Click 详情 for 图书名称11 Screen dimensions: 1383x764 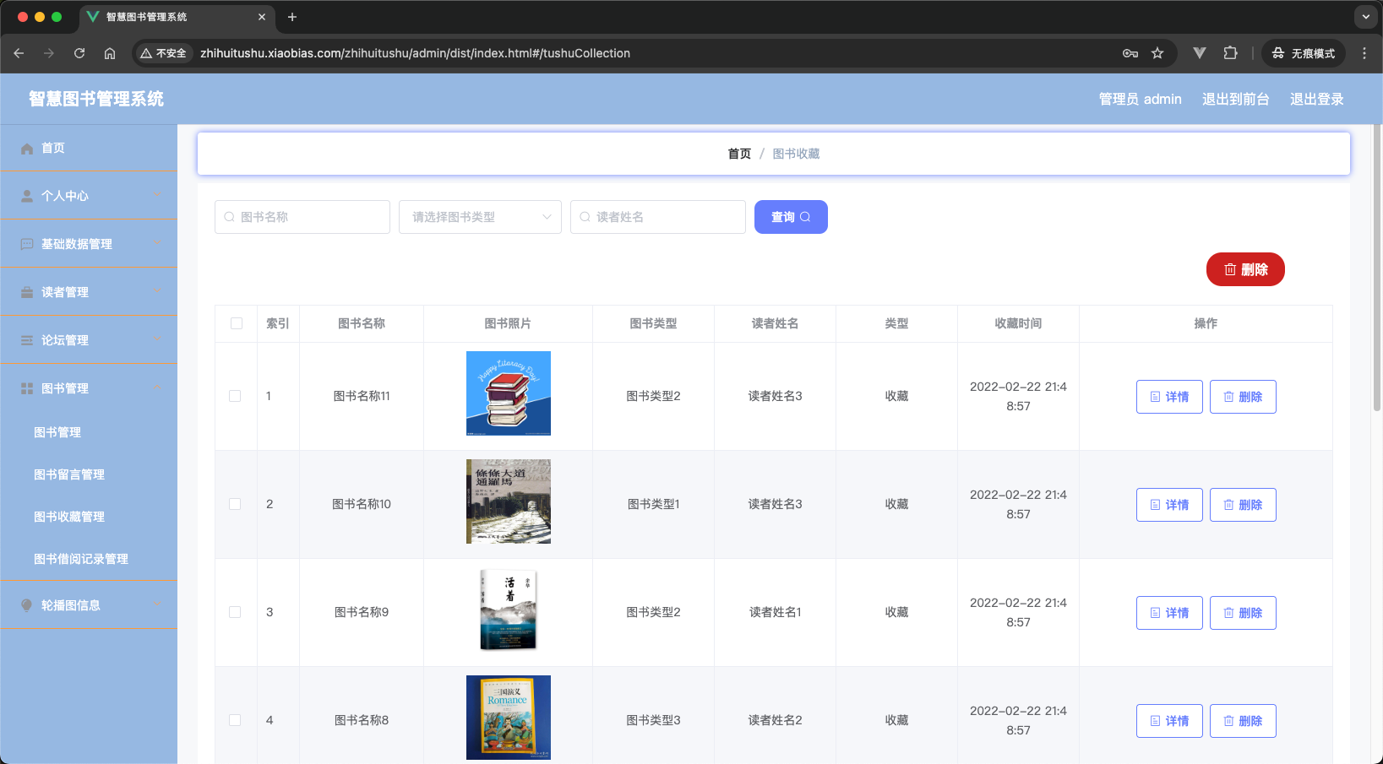[1169, 397]
